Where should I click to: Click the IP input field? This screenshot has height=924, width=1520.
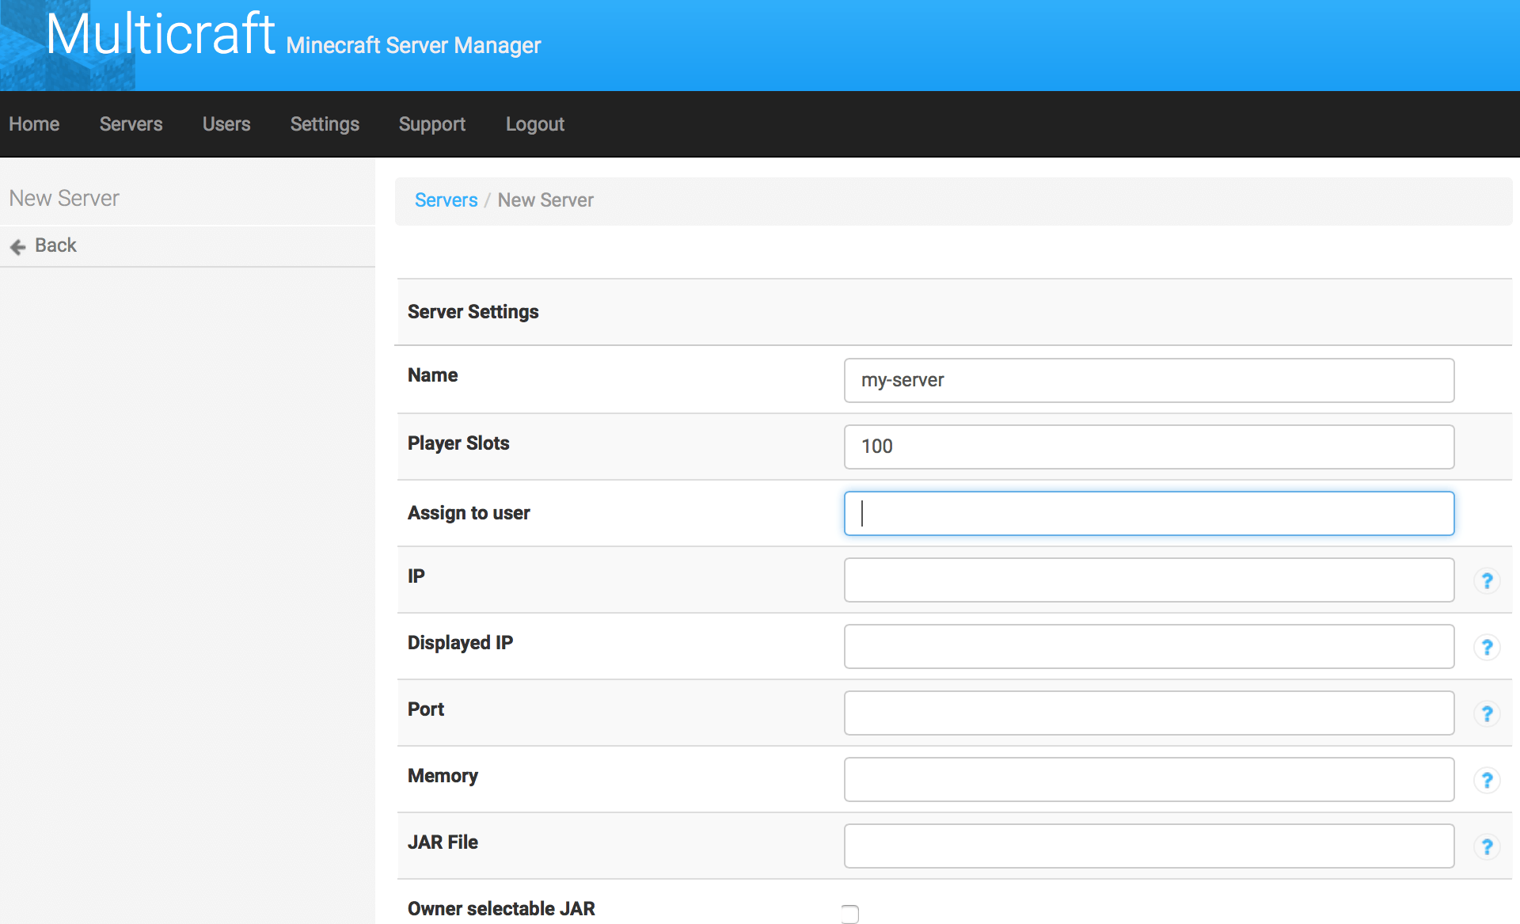point(1149,580)
